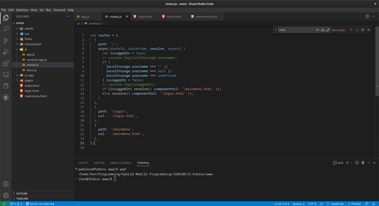Open the Terminal menu
Image resolution: width=379 pixels, height=206 pixels.
pyautogui.click(x=59, y=10)
